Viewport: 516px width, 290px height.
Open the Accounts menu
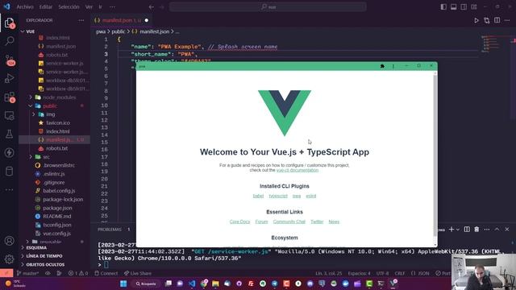(x=9, y=241)
